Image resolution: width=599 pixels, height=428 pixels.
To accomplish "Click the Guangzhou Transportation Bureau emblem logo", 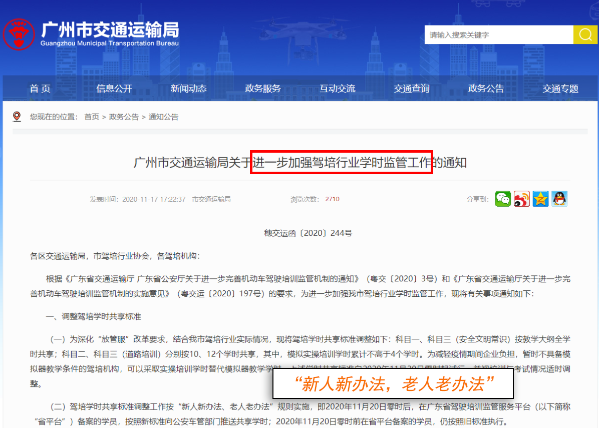I will 19,34.
